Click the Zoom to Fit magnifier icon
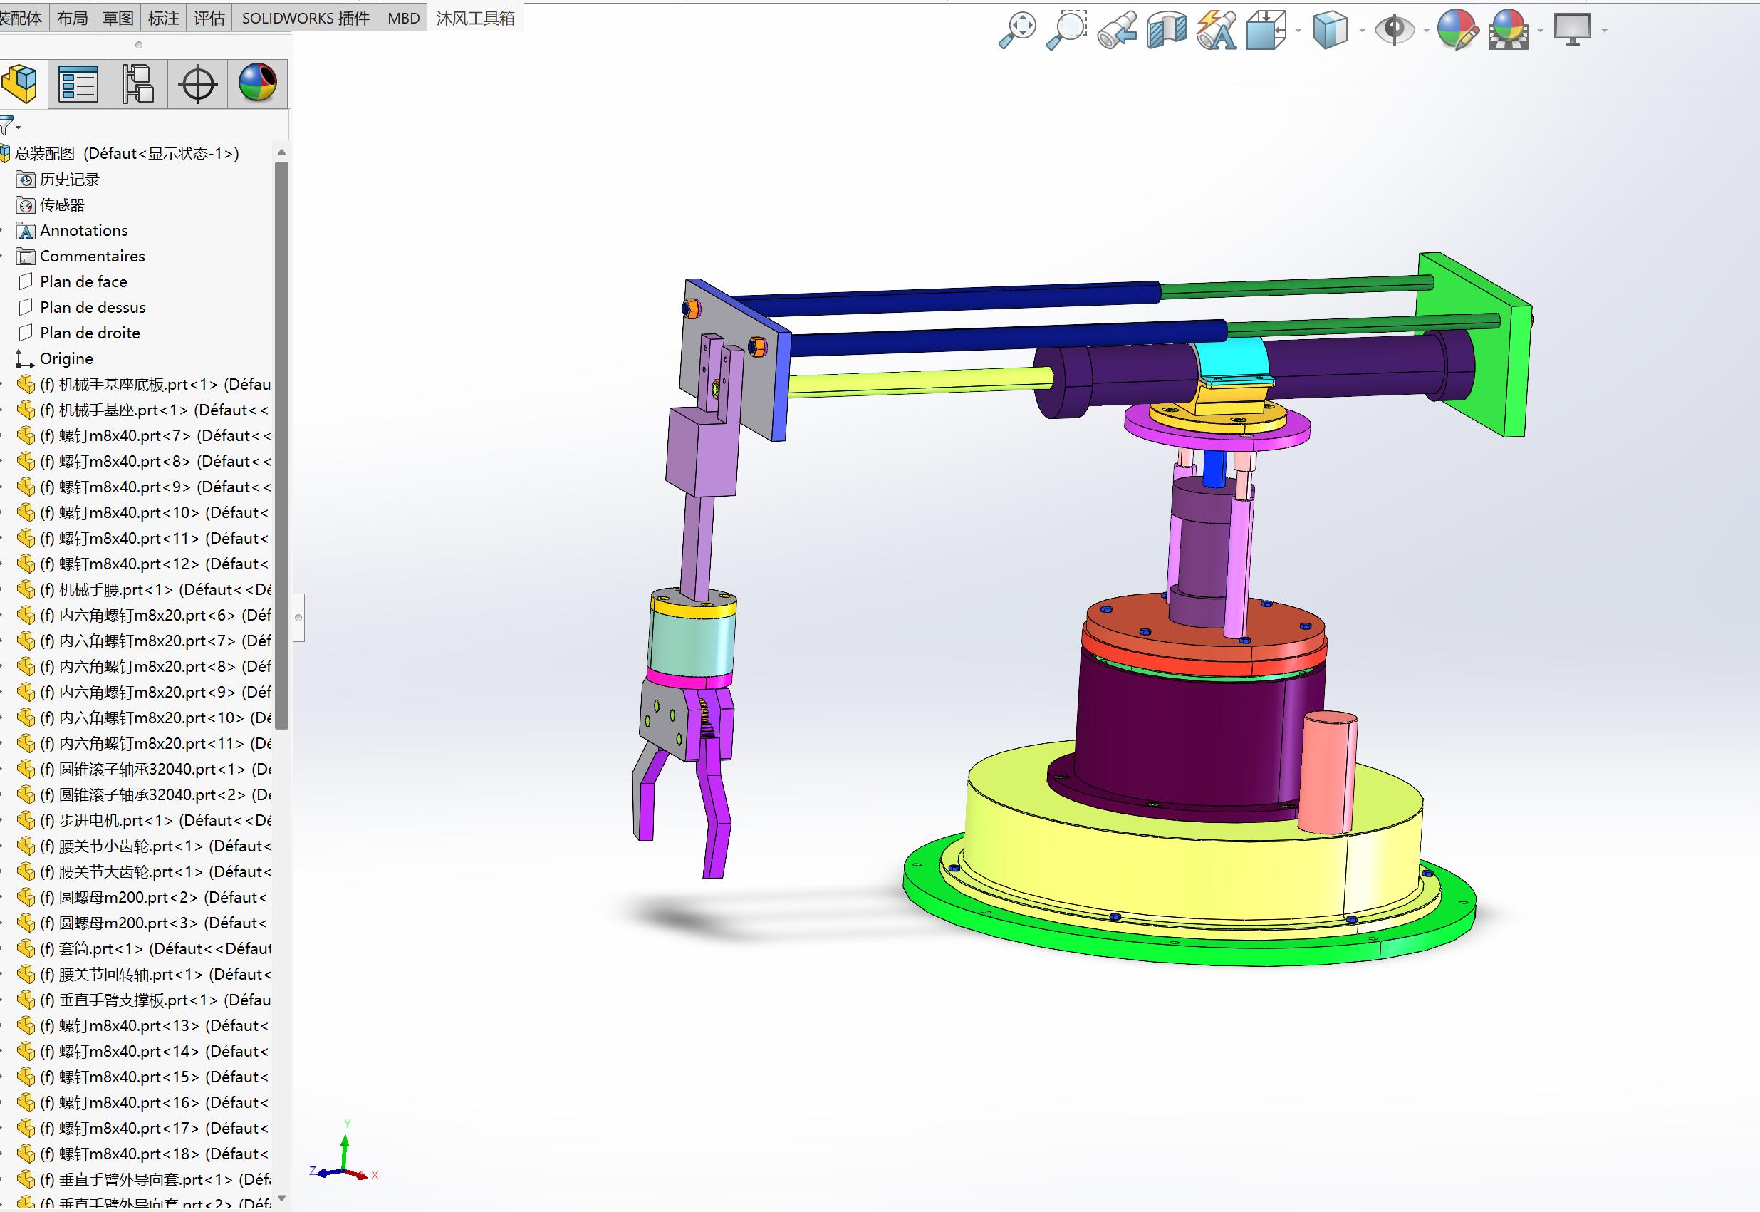The image size is (1760, 1212). coord(1016,30)
